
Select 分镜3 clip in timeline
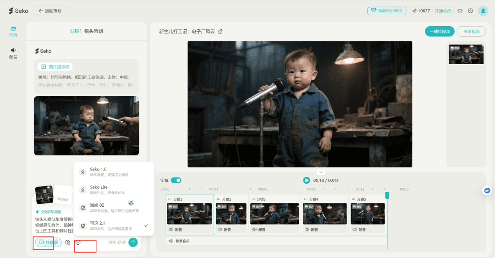(275, 215)
